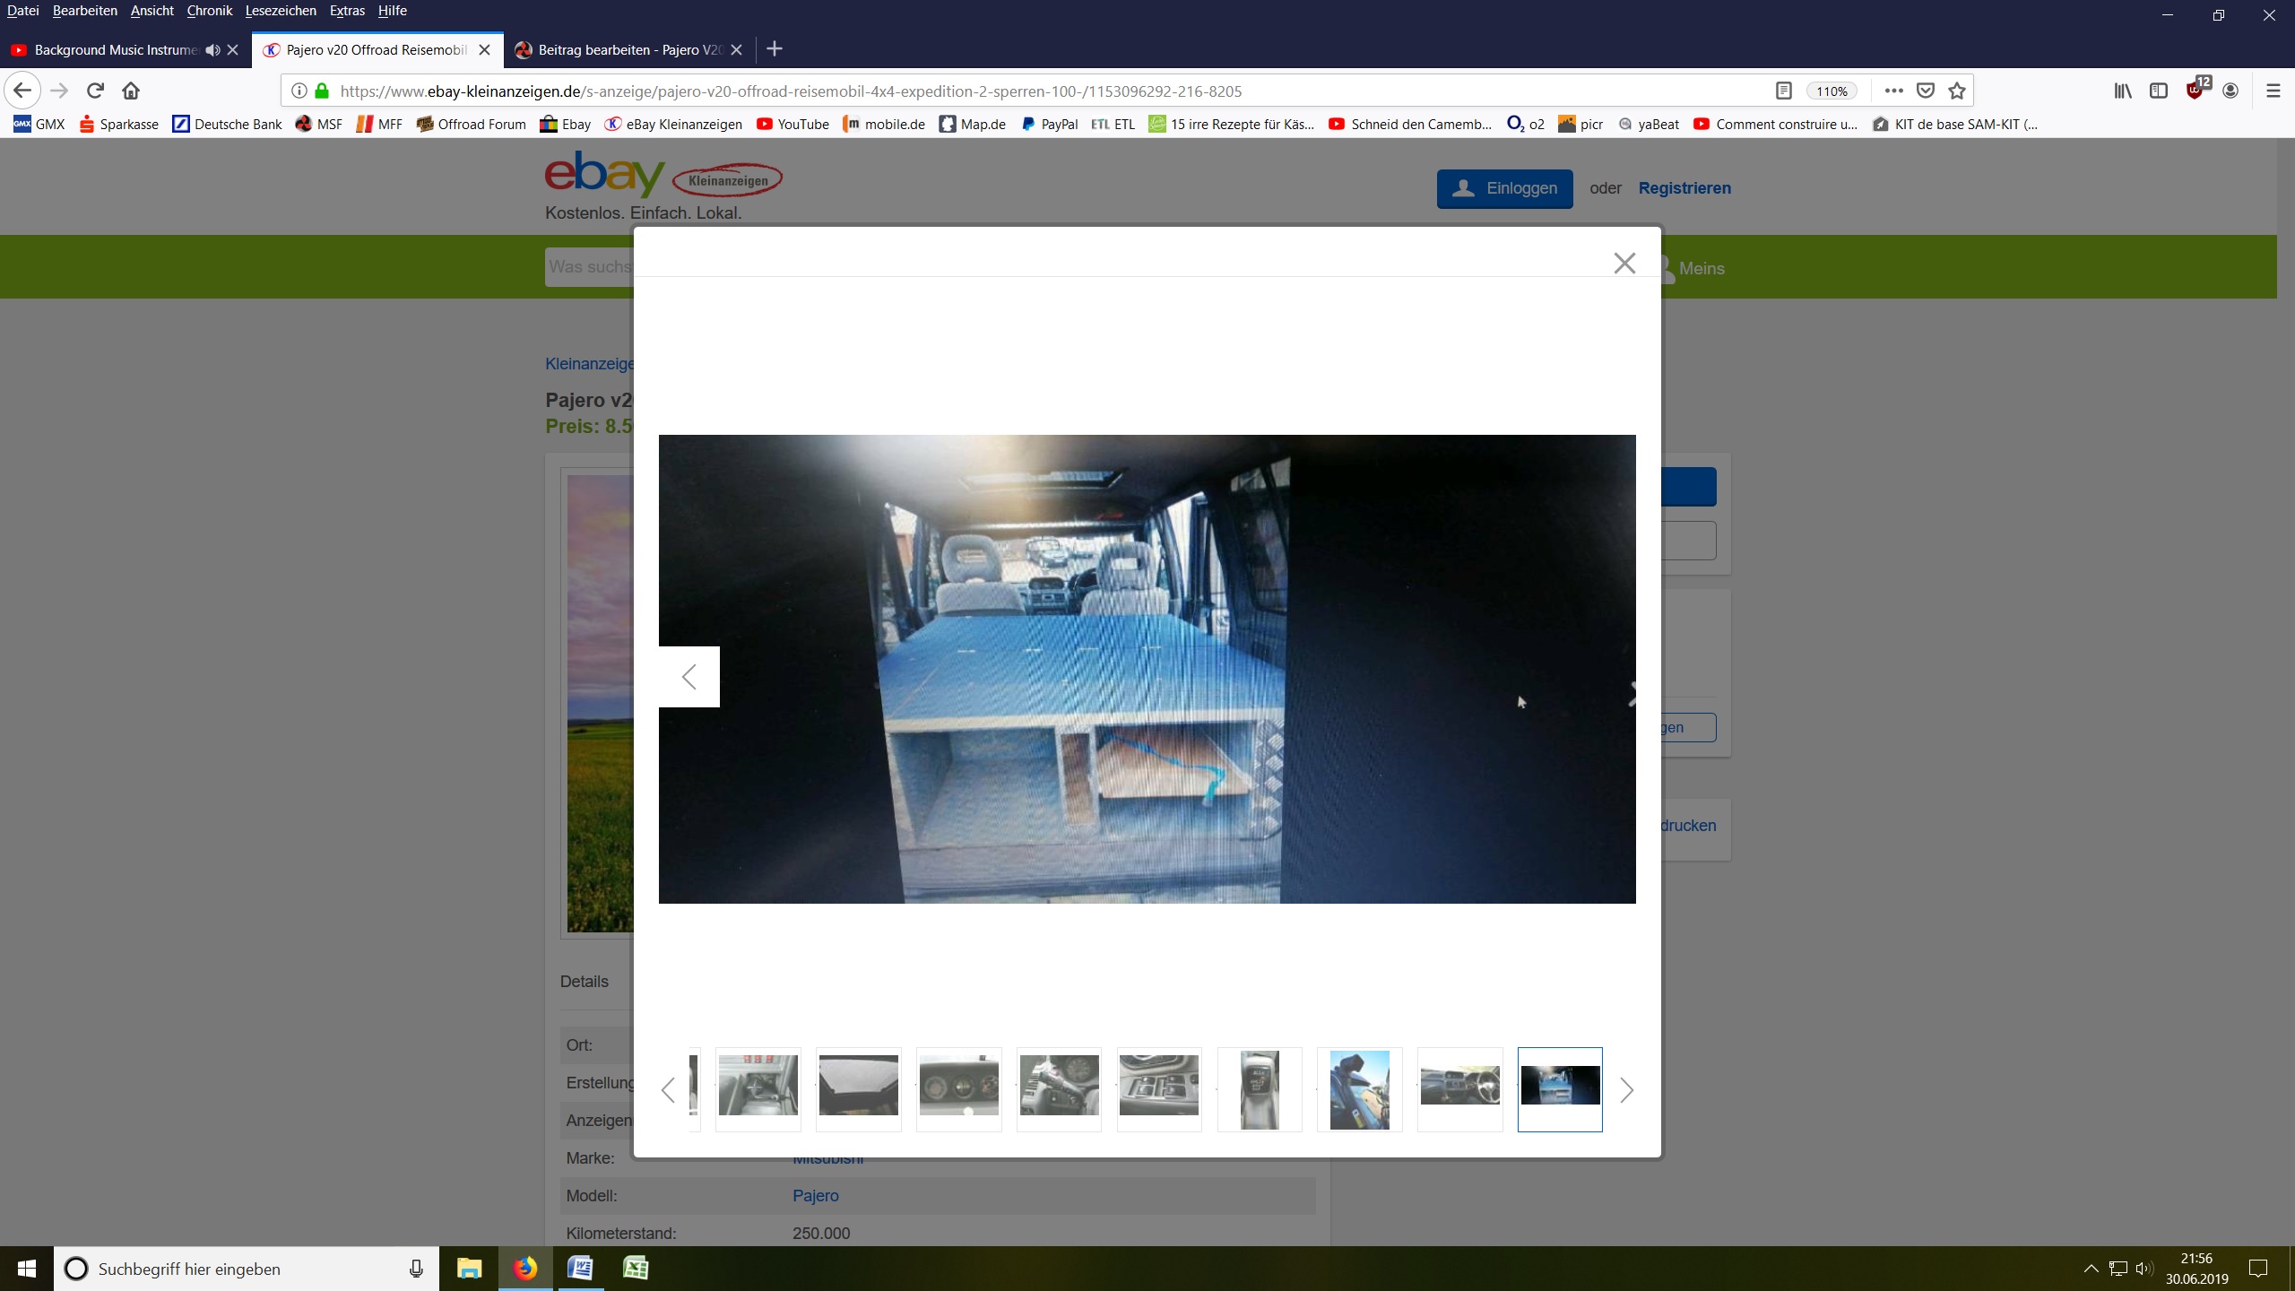This screenshot has height=1291, width=2295.
Task: Open Excel from the taskbar
Action: coord(636,1268)
